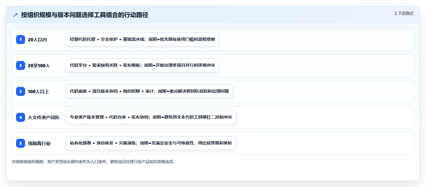Image resolution: width=426 pixels, height=187 pixels.
Task: Click step number badge 1
Action: tap(21, 40)
